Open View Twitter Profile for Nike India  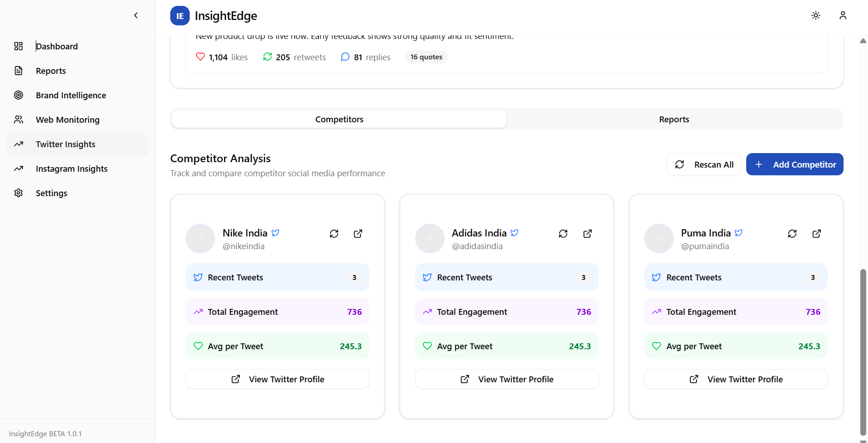277,379
